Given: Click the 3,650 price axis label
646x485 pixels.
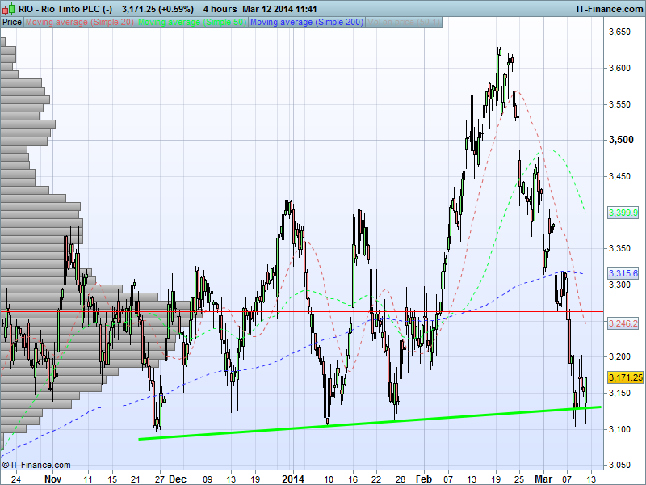Looking at the screenshot, I should click(x=619, y=32).
